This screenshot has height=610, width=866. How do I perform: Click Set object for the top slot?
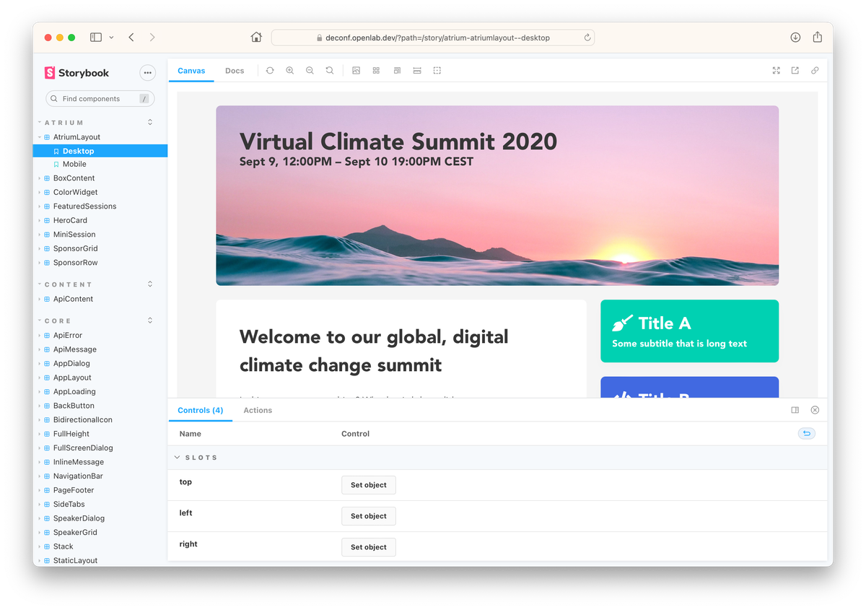click(x=368, y=485)
